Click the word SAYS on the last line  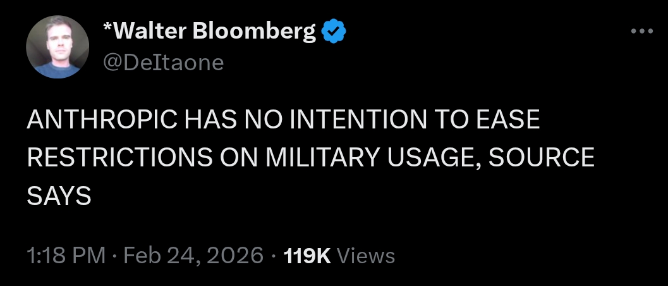point(59,196)
